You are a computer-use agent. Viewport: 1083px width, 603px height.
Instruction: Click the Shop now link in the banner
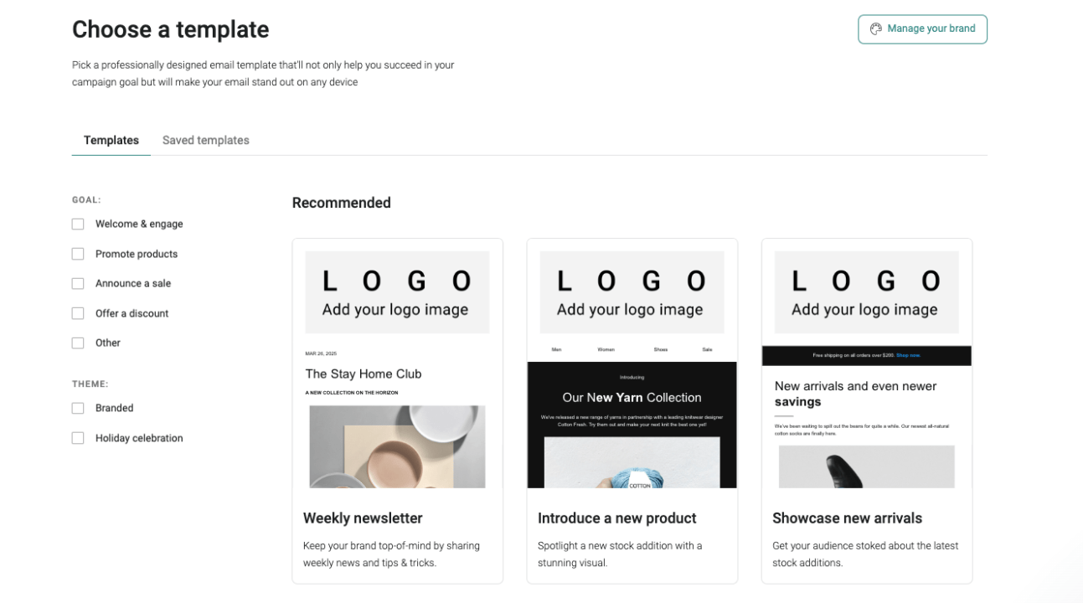908,355
